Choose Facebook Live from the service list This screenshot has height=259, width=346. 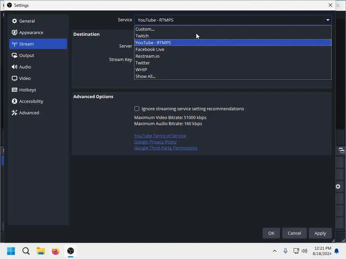[233, 49]
